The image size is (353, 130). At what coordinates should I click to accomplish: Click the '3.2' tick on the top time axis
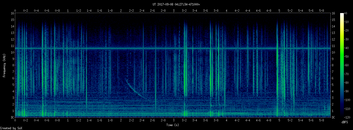184,11
